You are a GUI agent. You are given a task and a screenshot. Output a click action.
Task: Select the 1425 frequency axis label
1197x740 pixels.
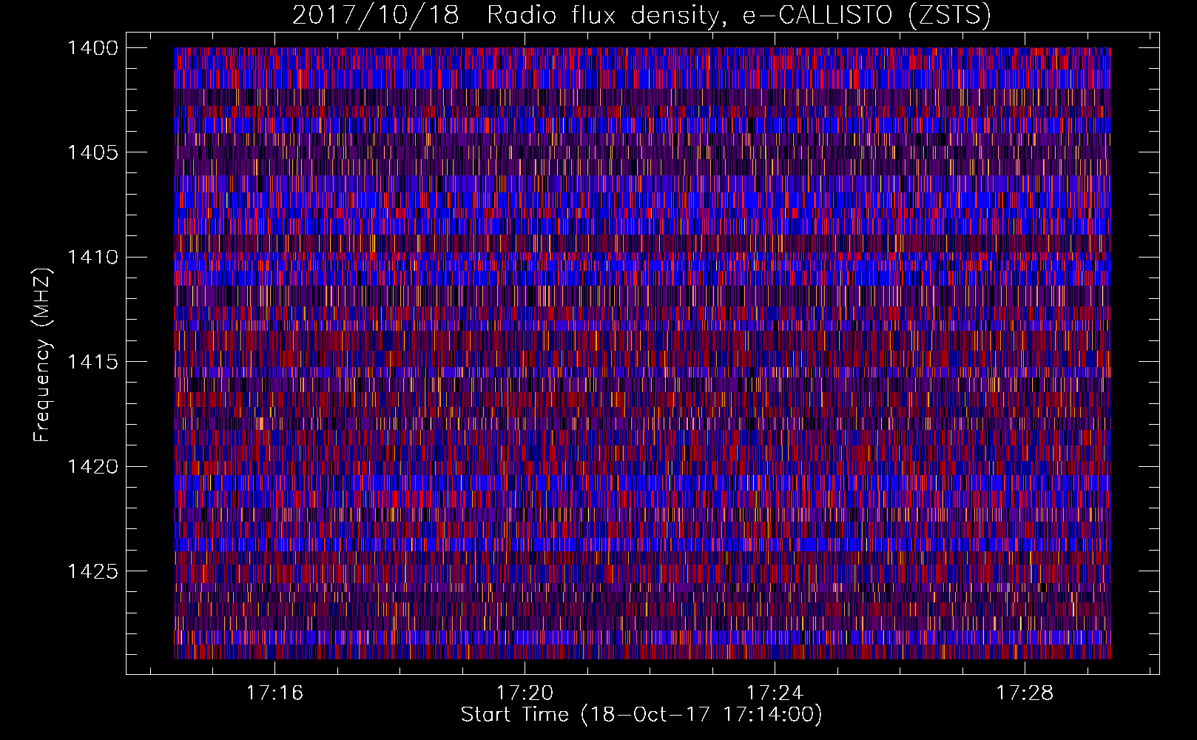(x=92, y=571)
